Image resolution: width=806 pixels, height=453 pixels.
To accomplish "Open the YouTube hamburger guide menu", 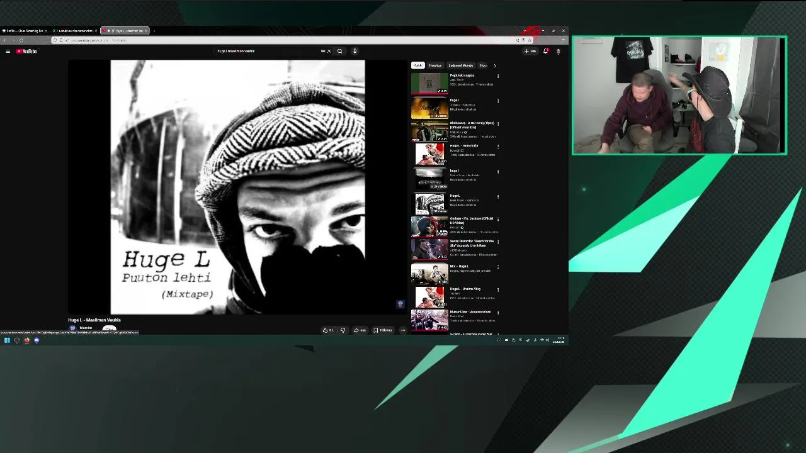I will [x=8, y=51].
